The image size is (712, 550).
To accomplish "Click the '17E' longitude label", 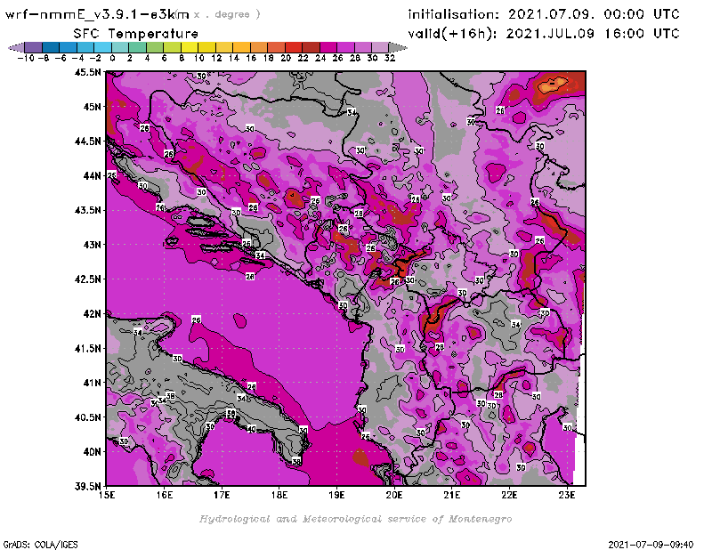I will [222, 495].
